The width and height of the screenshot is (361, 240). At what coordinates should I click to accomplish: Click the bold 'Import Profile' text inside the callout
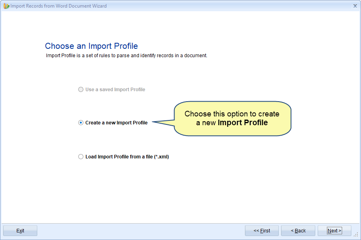pyautogui.click(x=243, y=123)
